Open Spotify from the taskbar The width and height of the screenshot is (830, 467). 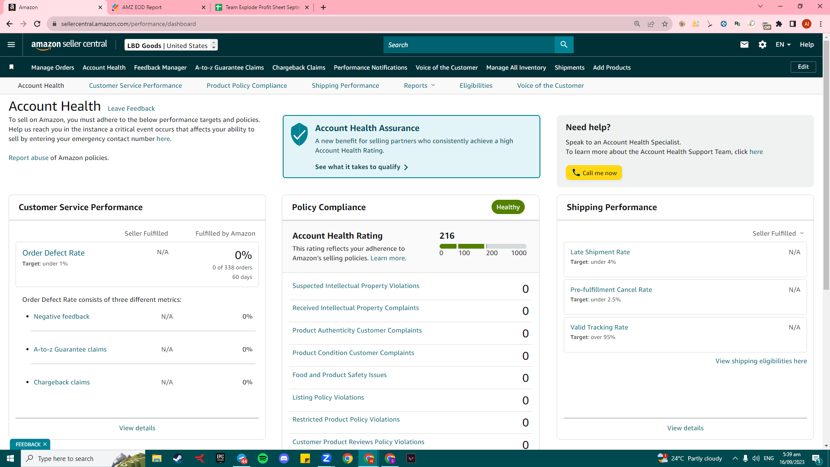pos(263,458)
